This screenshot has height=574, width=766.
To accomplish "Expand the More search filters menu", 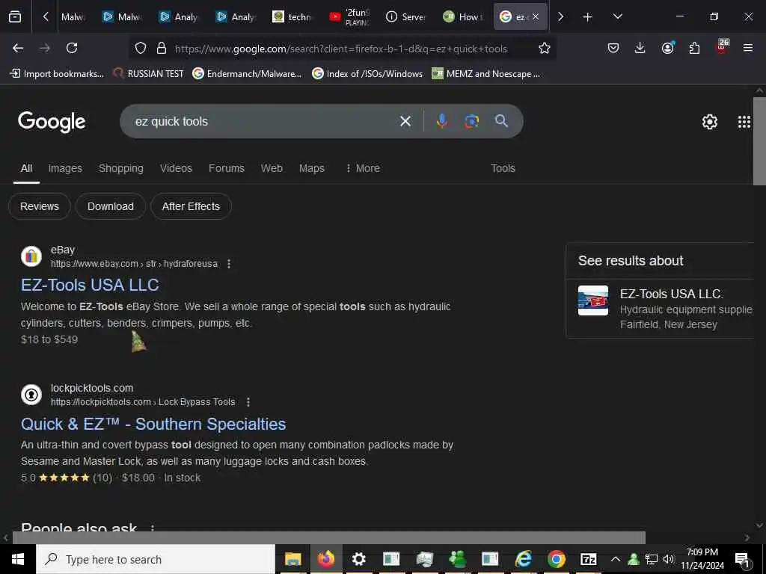I will (x=363, y=168).
